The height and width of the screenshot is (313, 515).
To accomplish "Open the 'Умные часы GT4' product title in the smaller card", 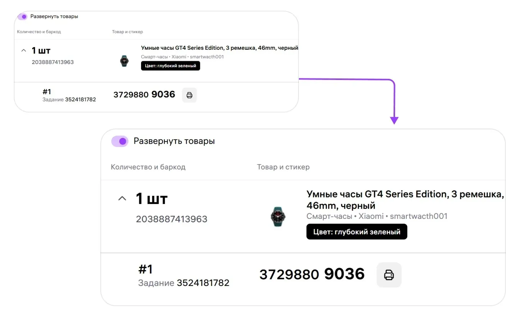I will click(219, 48).
